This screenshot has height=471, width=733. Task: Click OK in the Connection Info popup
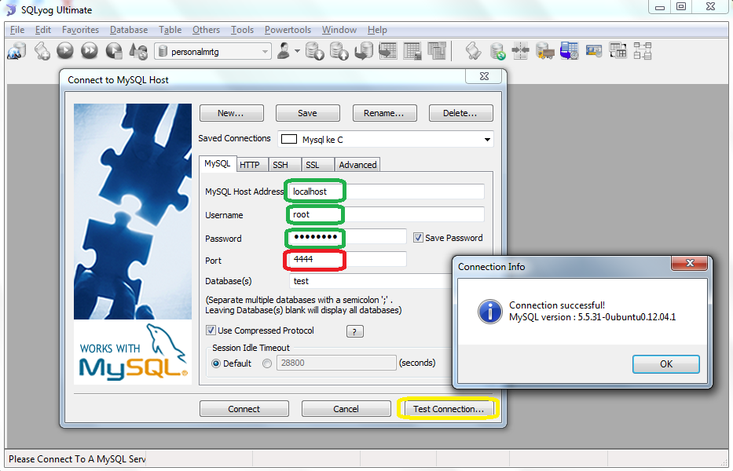666,364
